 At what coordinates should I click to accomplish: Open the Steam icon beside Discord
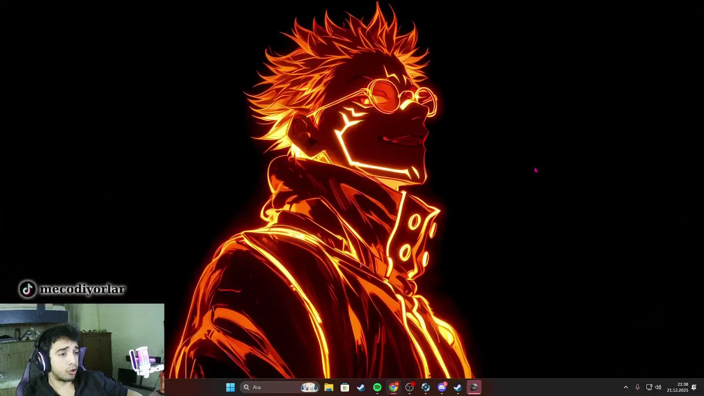(458, 387)
